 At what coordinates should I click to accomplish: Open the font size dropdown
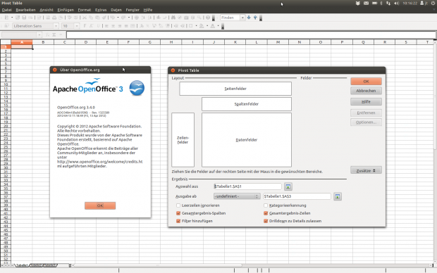pyautogui.click(x=77, y=26)
